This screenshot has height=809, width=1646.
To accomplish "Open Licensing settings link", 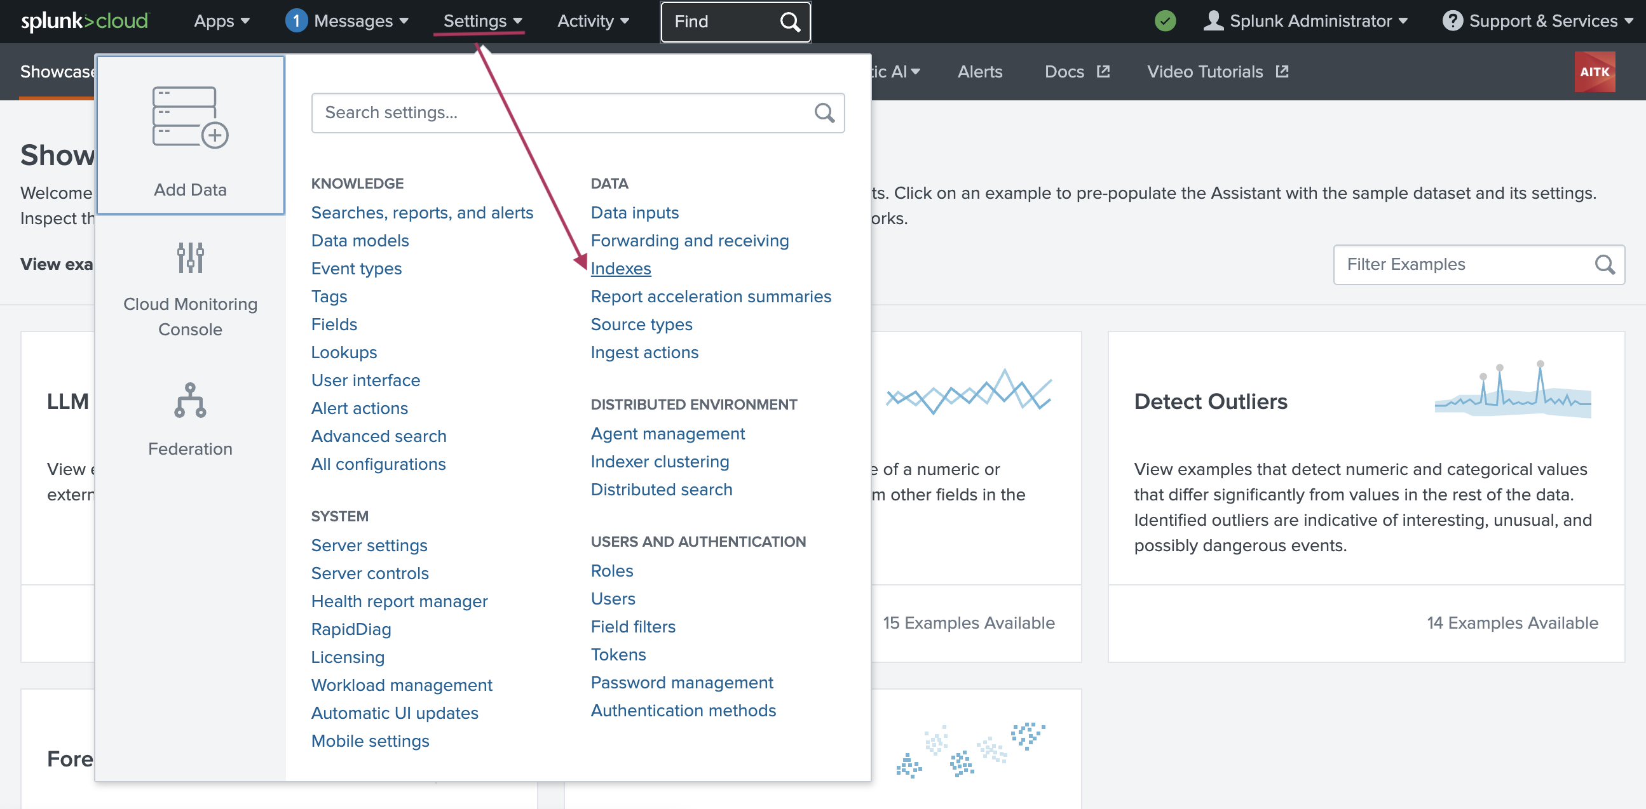I will coord(348,657).
